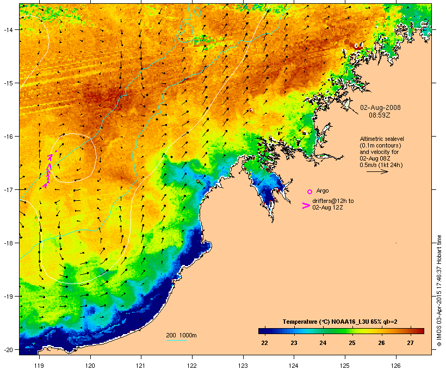Click the colorbar value 22
The image size is (446, 370).
click(264, 343)
